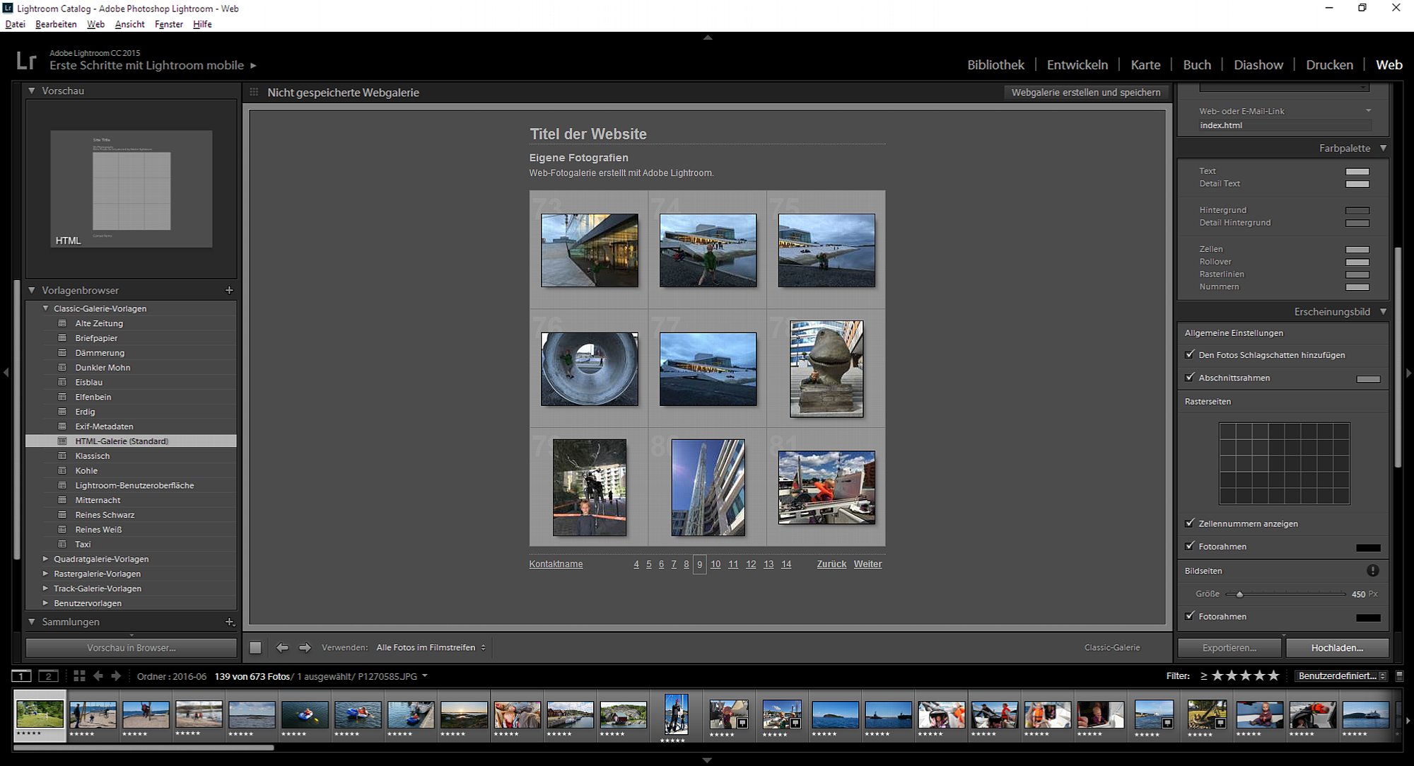This screenshot has height=766, width=1414.
Task: Toggle Abschnittsrahmen checkbox
Action: click(x=1190, y=377)
